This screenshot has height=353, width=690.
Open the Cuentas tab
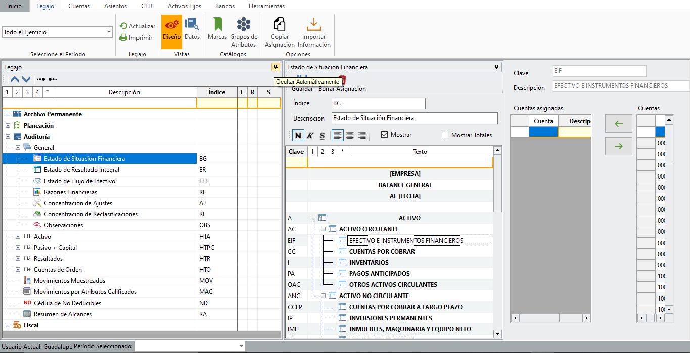pos(79,6)
